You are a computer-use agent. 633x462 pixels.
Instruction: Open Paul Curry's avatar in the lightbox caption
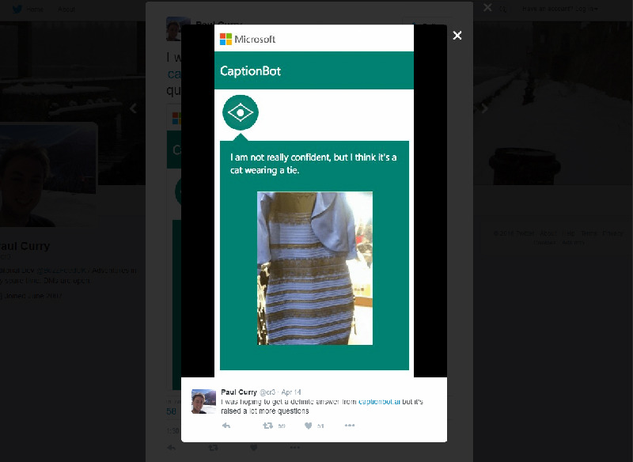203,401
